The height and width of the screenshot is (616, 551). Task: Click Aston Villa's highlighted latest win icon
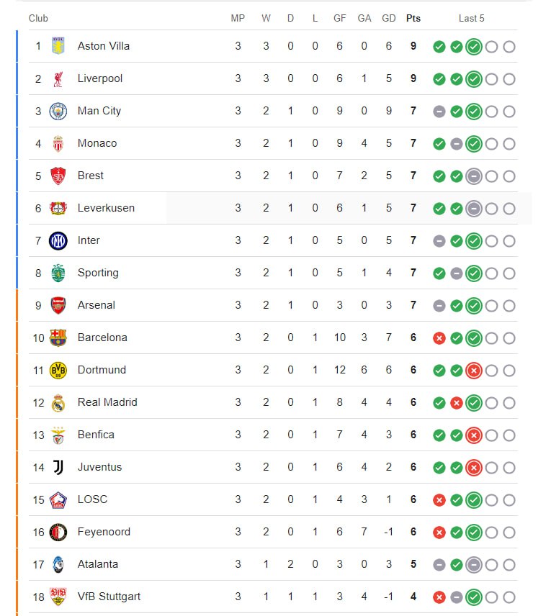pyautogui.click(x=474, y=47)
